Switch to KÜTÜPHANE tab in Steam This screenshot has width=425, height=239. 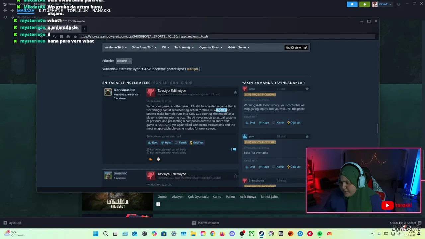coord(51,11)
